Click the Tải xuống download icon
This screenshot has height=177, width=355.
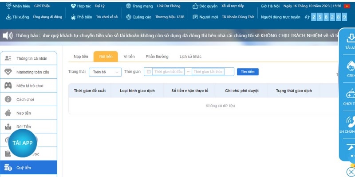8,17
